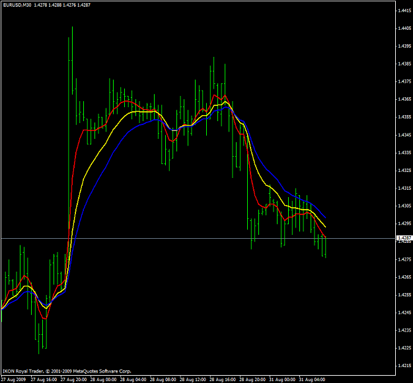Image resolution: width=413 pixels, height=383 pixels.
Task: Click the highlighted 1.4287 current price tag
Action: (404, 238)
